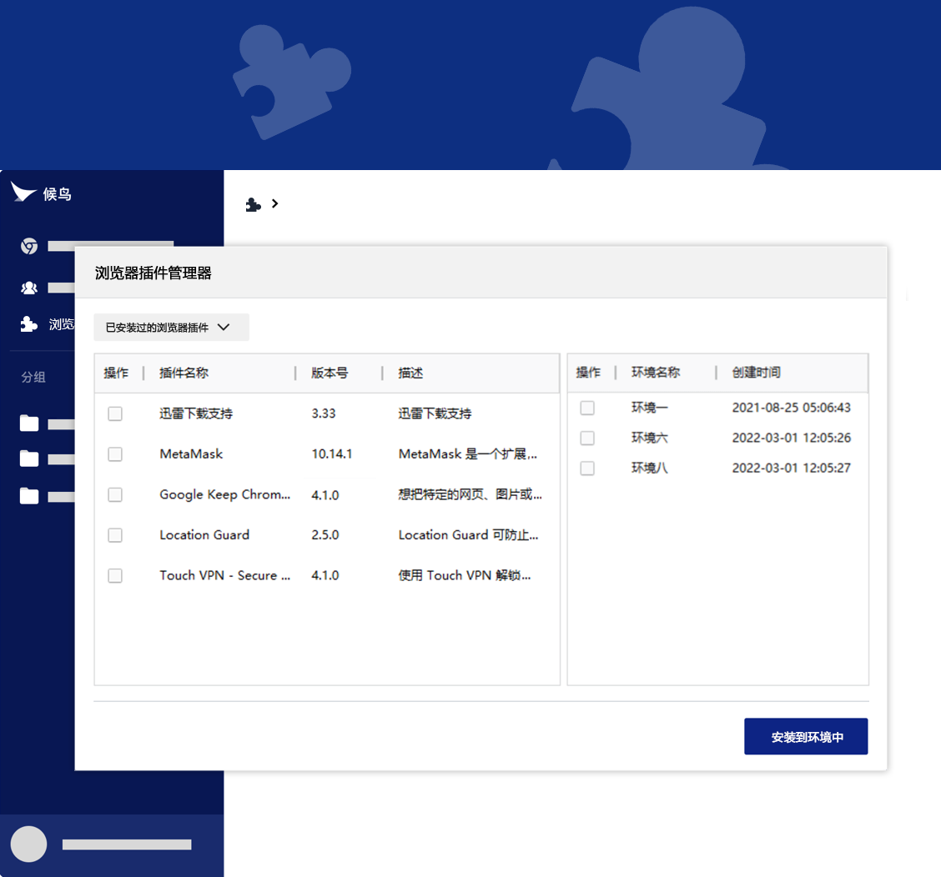
Task: Click the 安装到环境中 button
Action: click(805, 737)
